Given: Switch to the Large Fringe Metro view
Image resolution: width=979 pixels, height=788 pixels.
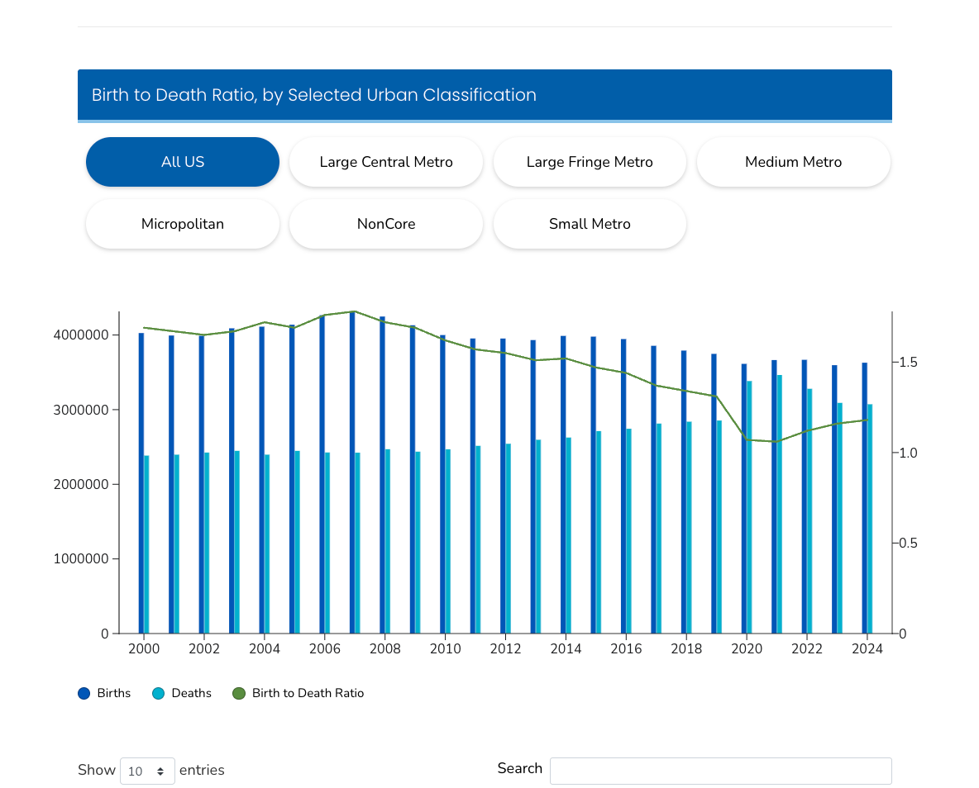Looking at the screenshot, I should point(590,162).
